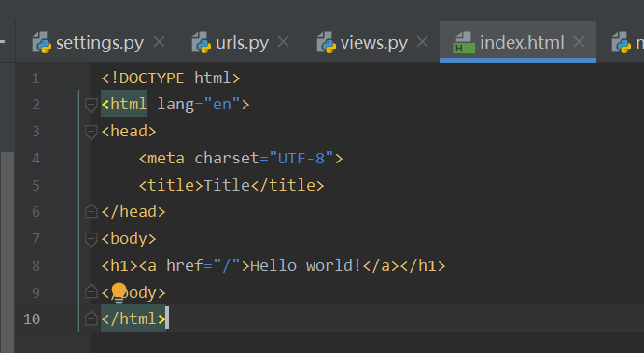The height and width of the screenshot is (353, 644).
Task: Collapse the head tag fold on line 3
Action: [91, 132]
